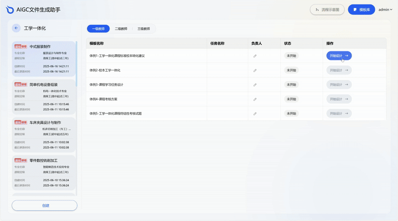Edit the 负责人 for 体例3-课程学习任务设计
Viewport: 398px width, 221px height.
tap(255, 85)
